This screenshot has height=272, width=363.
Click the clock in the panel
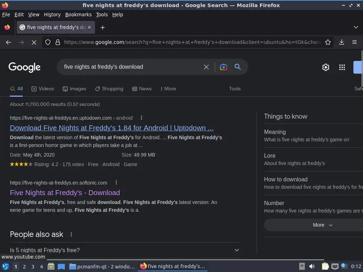tap(356, 266)
